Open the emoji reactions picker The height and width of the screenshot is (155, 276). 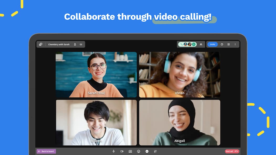[x=139, y=151]
